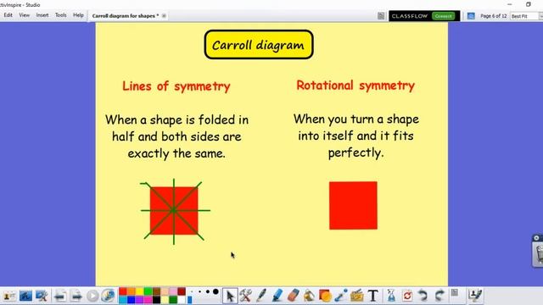Select the Fill bucket tool
543x305 pixels.
[x=309, y=296]
